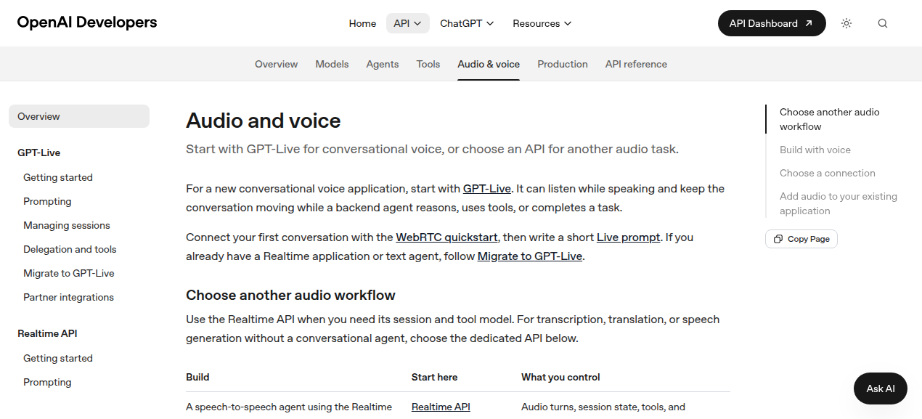Image resolution: width=922 pixels, height=419 pixels.
Task: Click the Build table column header
Action: [197, 377]
